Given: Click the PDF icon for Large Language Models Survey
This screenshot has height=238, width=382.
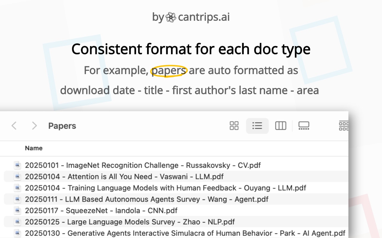Looking at the screenshot, I should (x=18, y=222).
